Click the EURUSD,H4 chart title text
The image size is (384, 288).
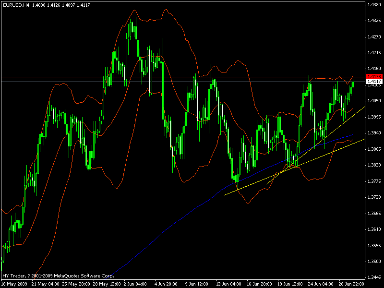coord(16,5)
